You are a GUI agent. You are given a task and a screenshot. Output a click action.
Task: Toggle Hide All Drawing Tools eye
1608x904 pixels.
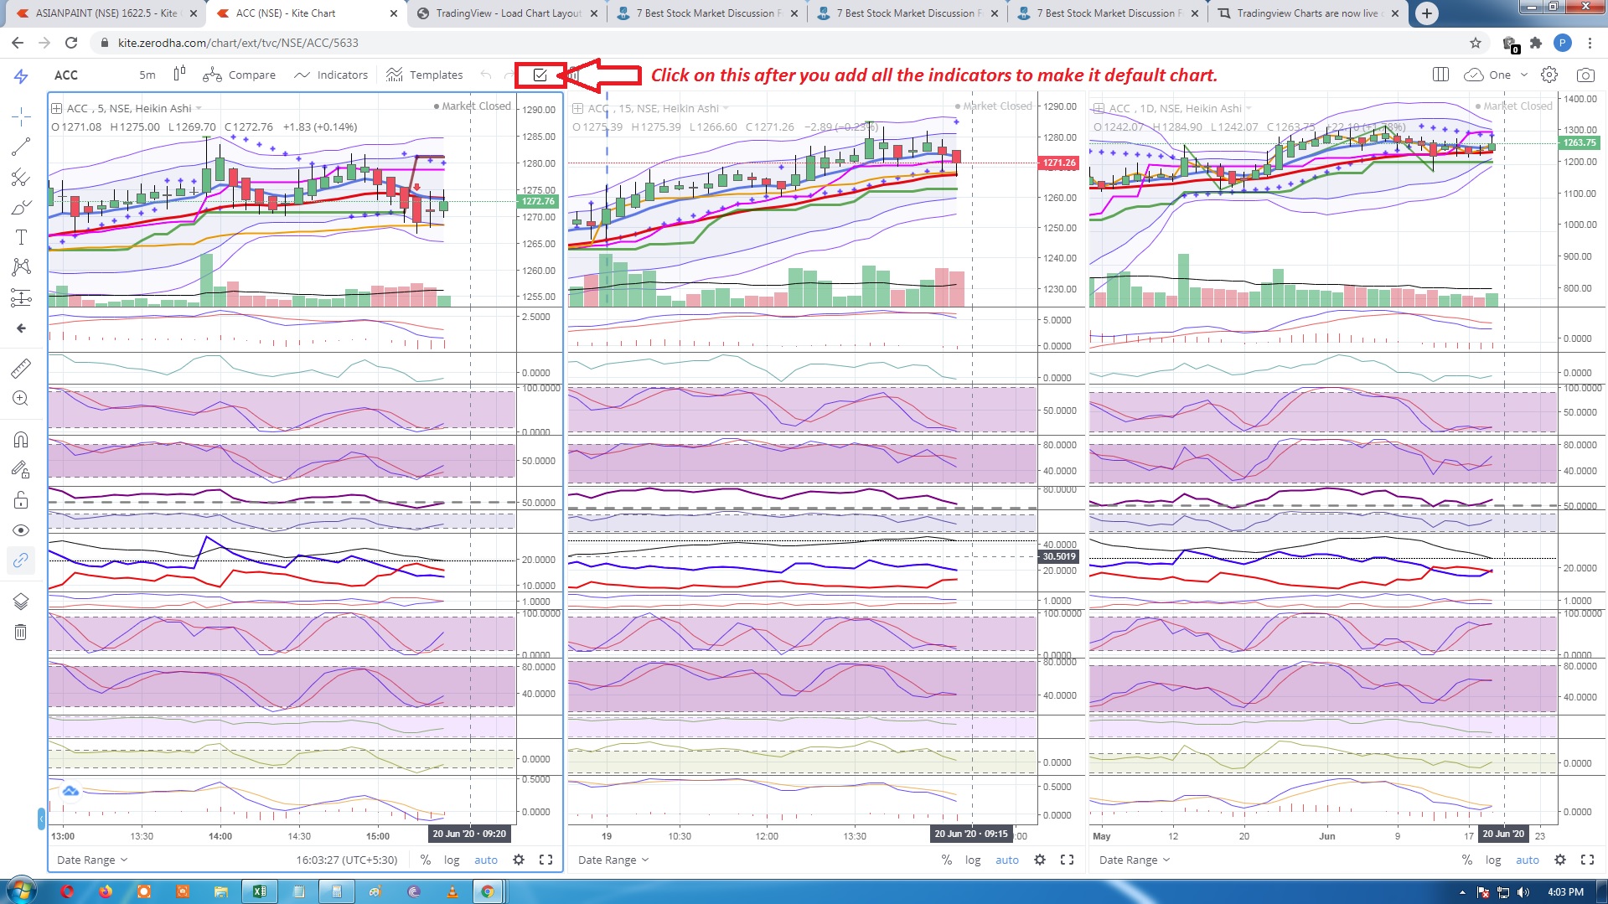coord(21,530)
